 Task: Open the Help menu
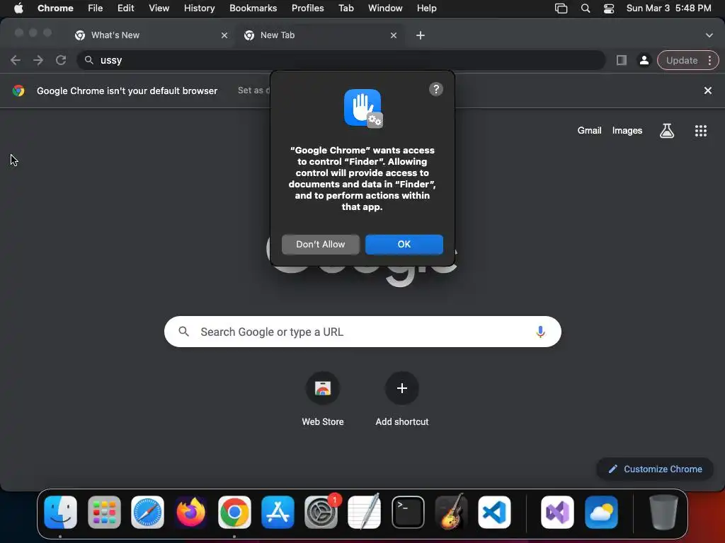point(426,8)
